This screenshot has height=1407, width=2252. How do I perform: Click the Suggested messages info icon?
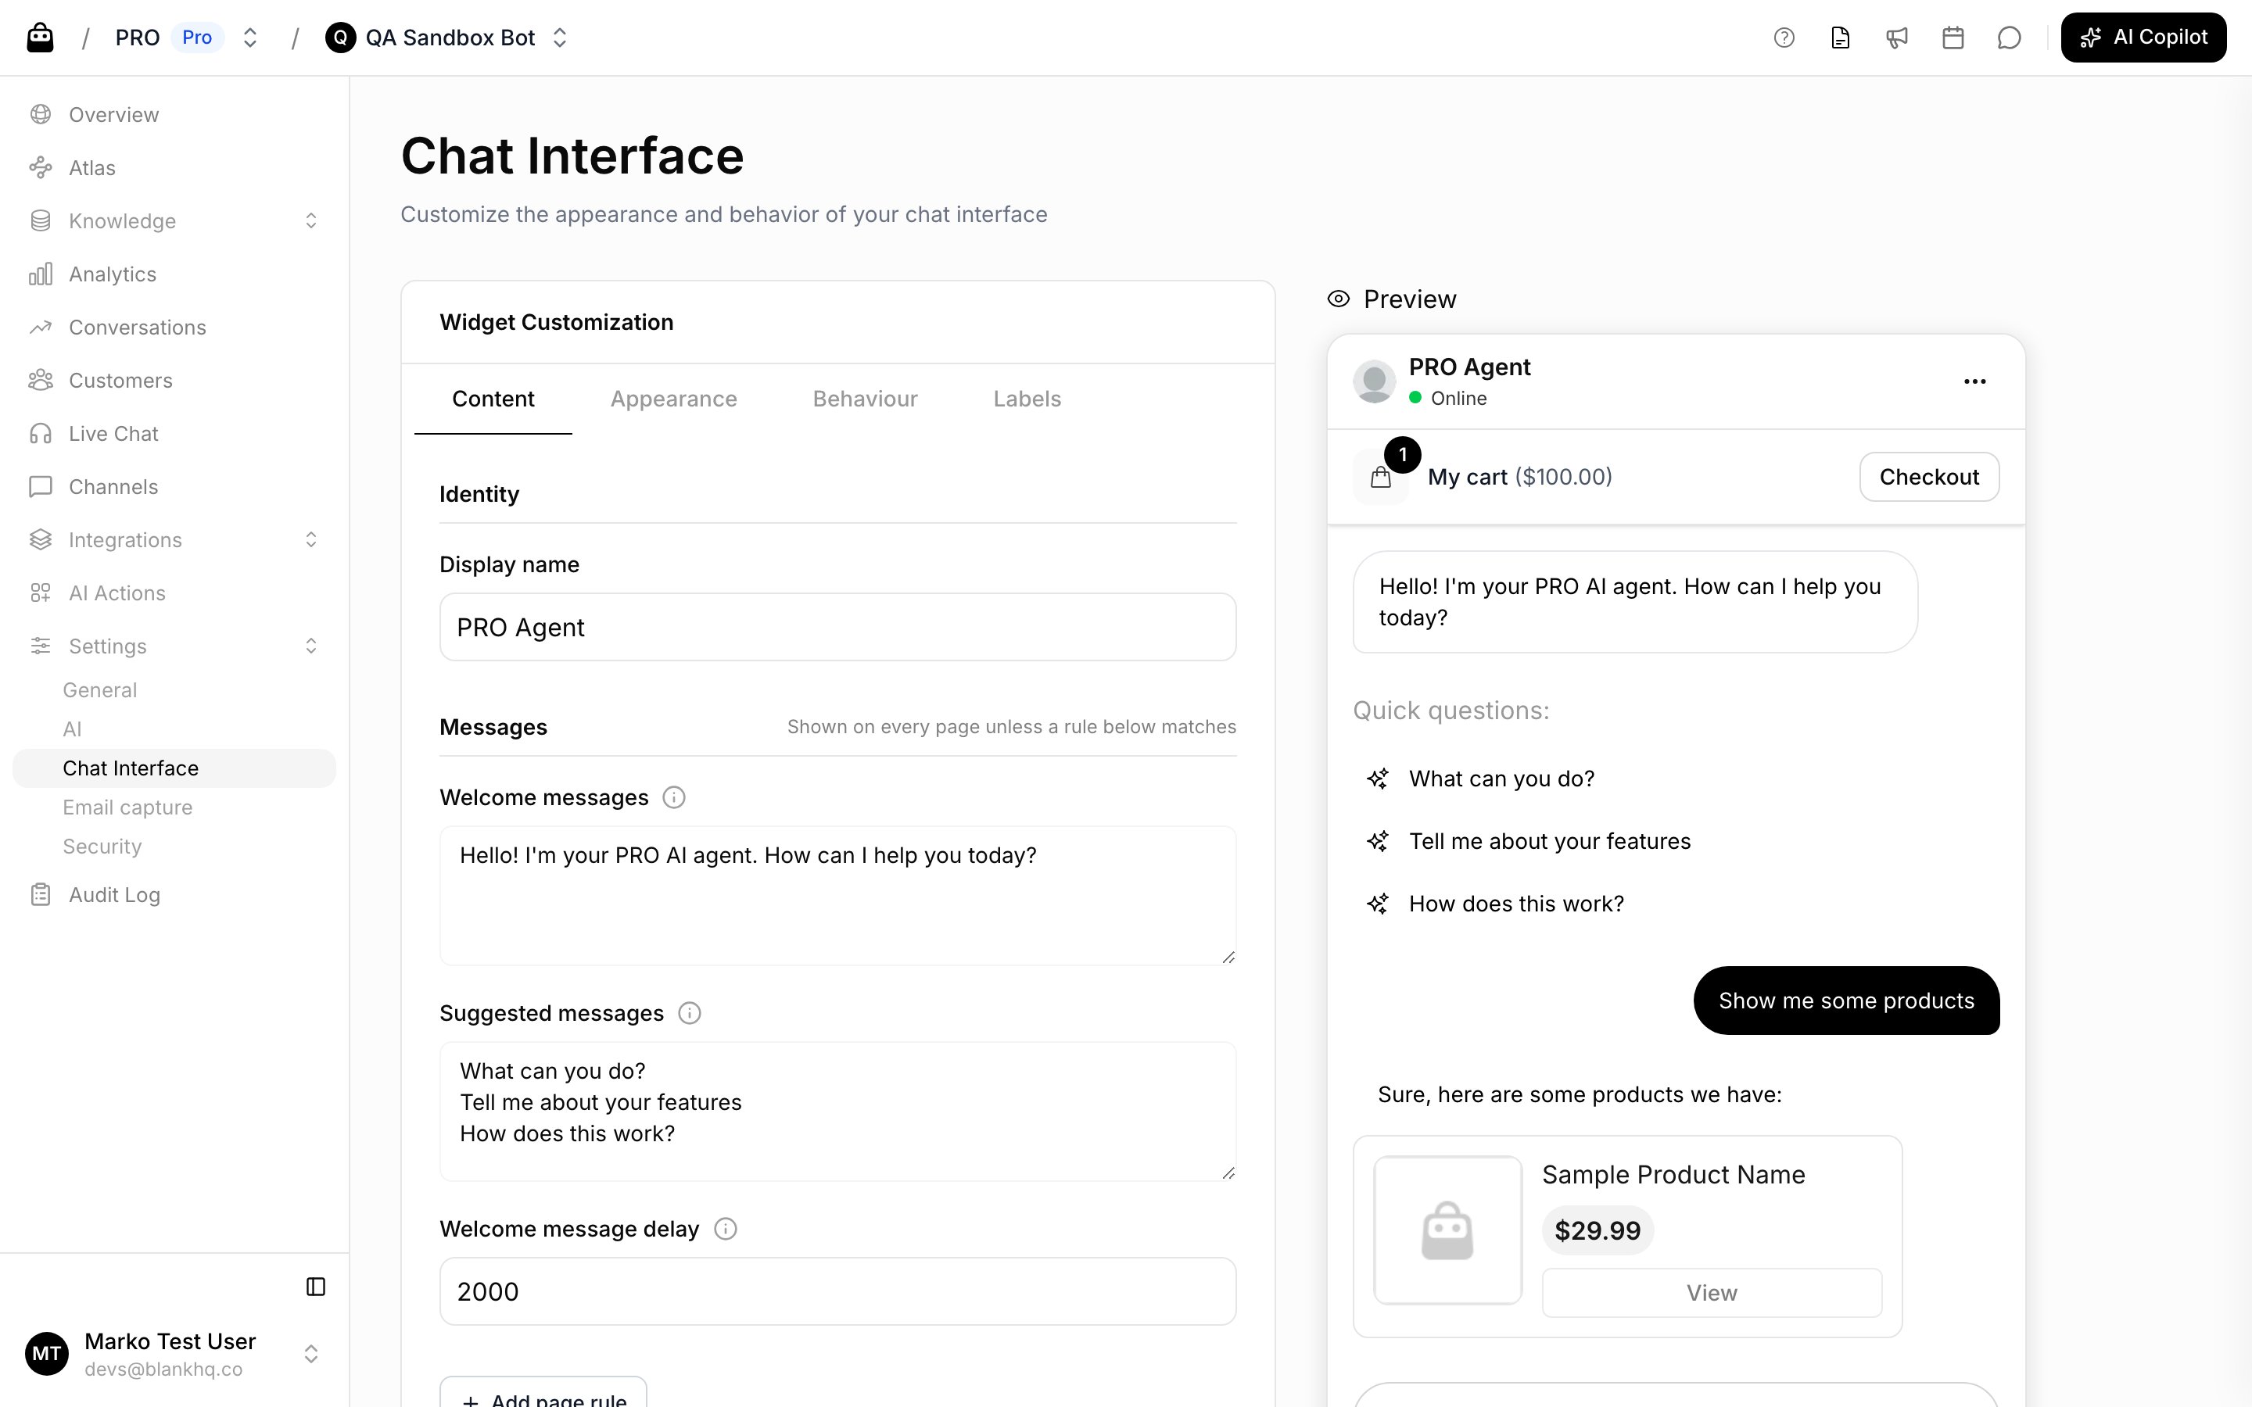pos(690,1013)
